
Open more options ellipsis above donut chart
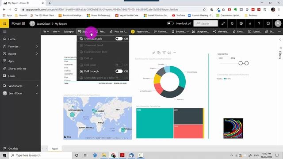[x=174, y=53]
